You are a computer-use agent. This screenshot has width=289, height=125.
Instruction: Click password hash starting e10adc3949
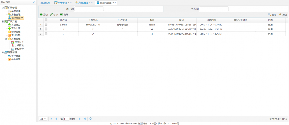coord(181,25)
